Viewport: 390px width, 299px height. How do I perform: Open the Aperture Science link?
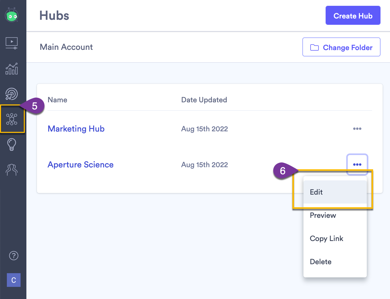click(x=80, y=165)
